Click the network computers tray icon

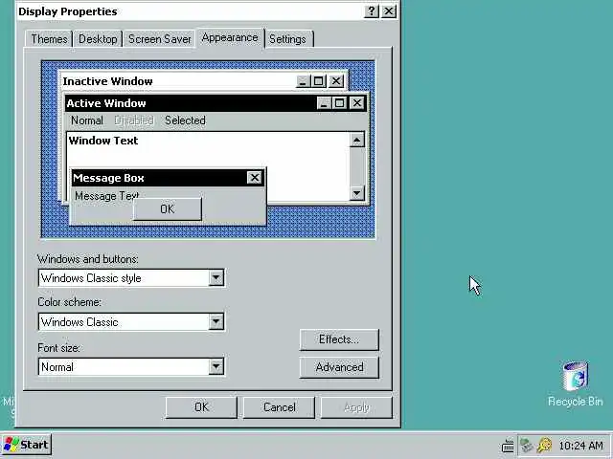click(x=527, y=445)
